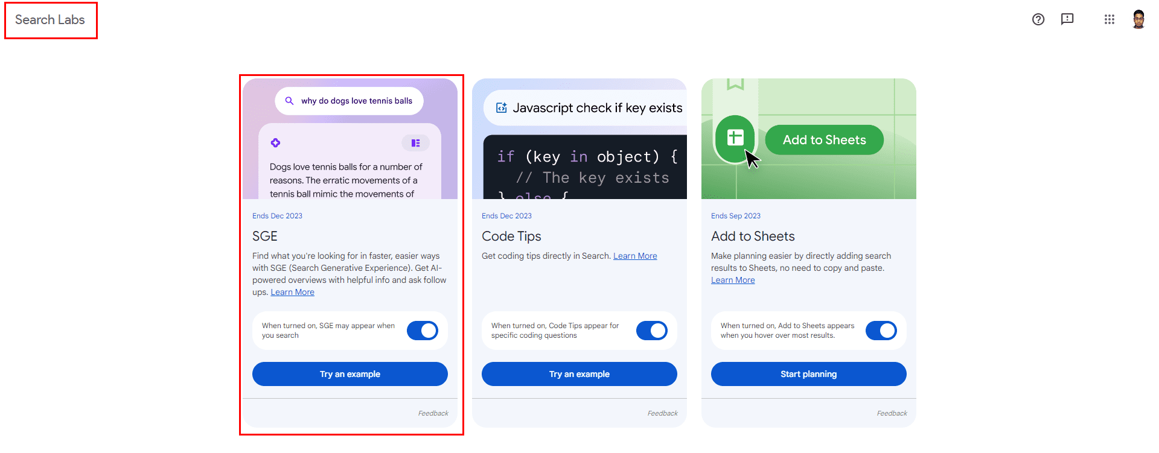Open Learn More link in SGE description
Screen dimensions: 1159x453
tap(292, 292)
